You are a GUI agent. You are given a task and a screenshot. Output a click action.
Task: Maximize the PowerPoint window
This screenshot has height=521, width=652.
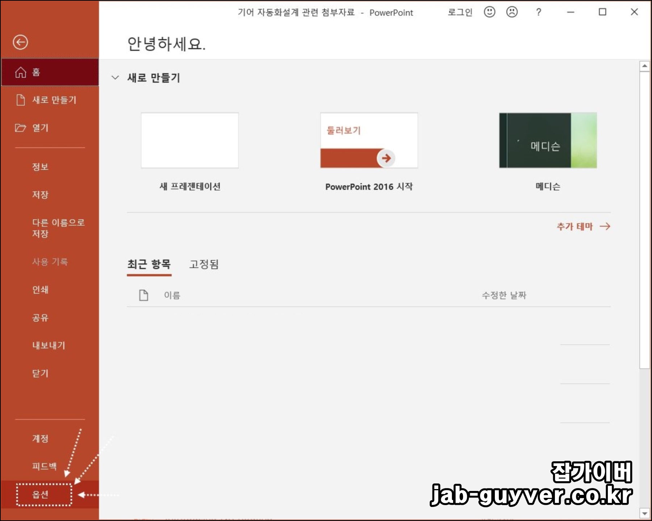click(602, 12)
